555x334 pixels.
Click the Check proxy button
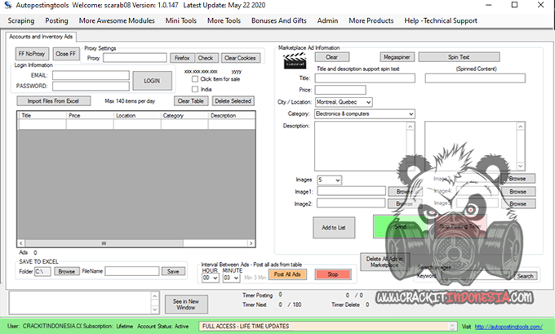tap(206, 58)
